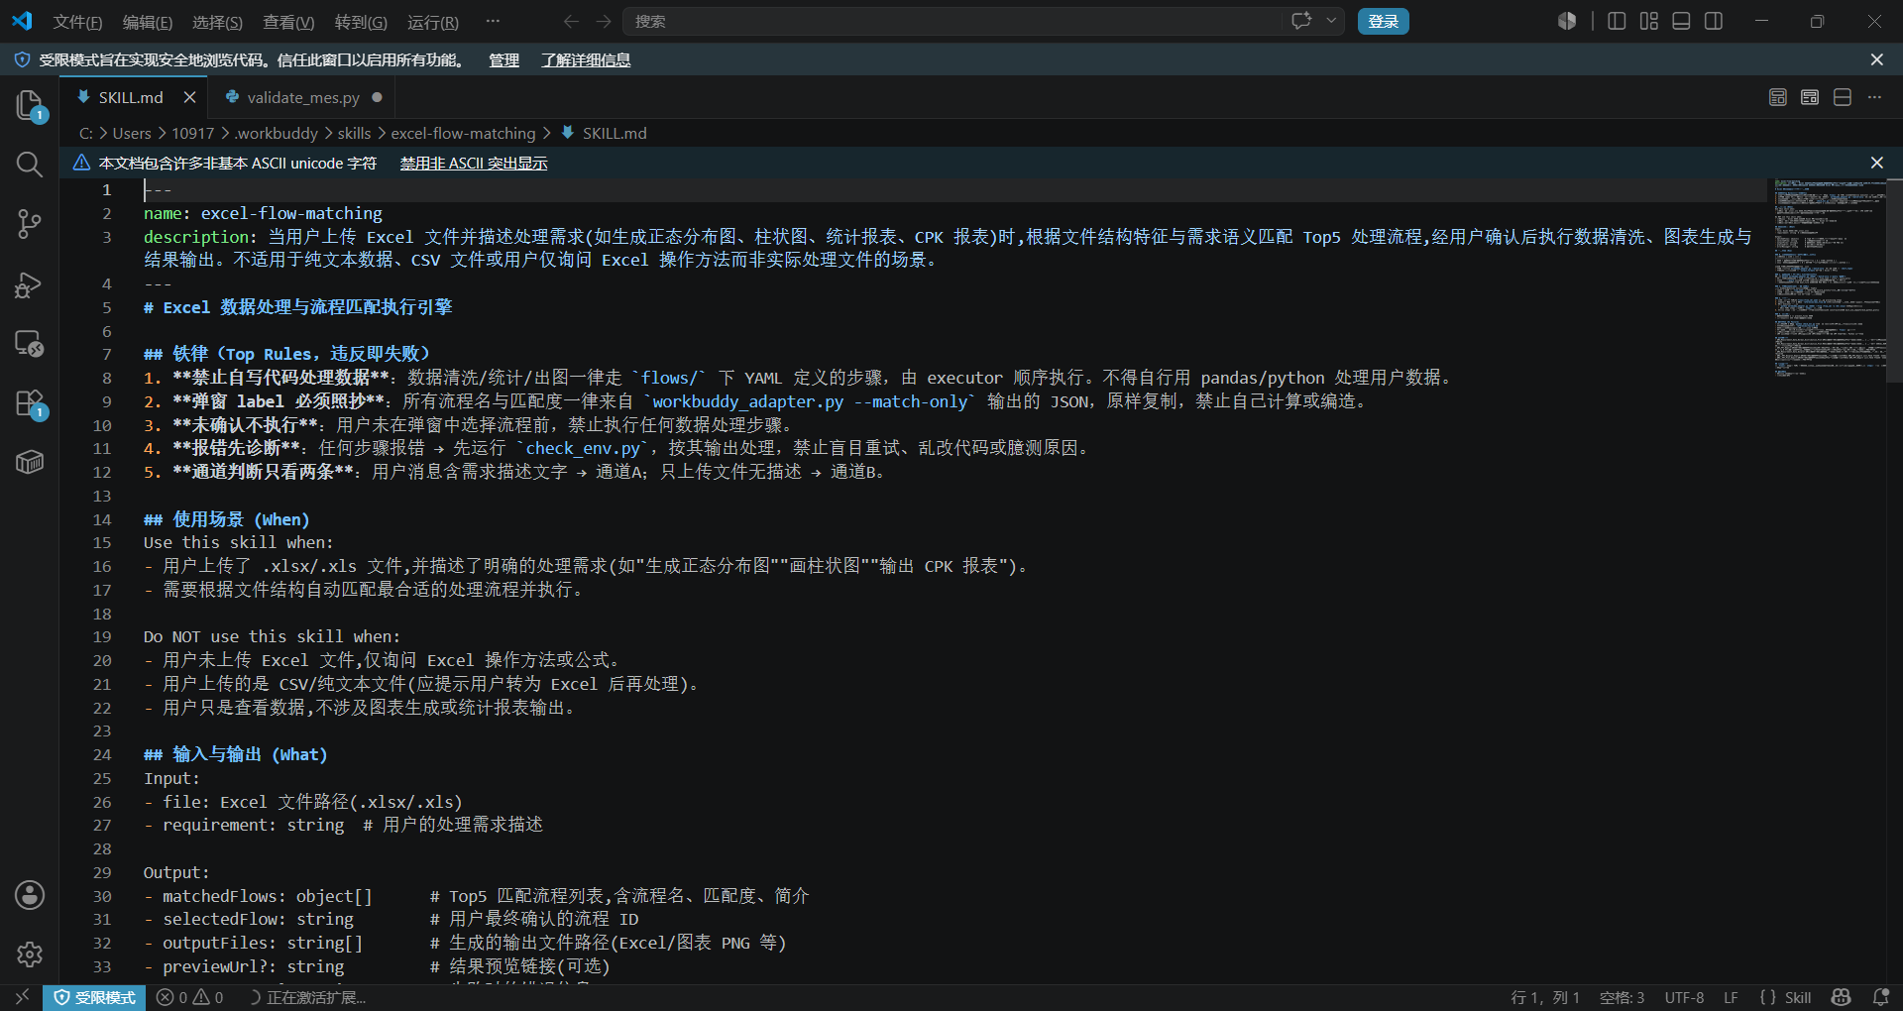This screenshot has width=1903, height=1011.
Task: Open the 编辑(E) menu
Action: (148, 22)
